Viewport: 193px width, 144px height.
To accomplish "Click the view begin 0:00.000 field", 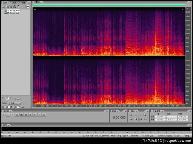I will pyautogui.click(x=160, y=119).
